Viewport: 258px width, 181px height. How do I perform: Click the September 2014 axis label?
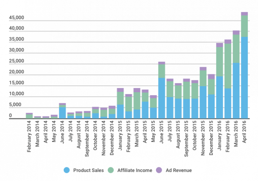87,139
